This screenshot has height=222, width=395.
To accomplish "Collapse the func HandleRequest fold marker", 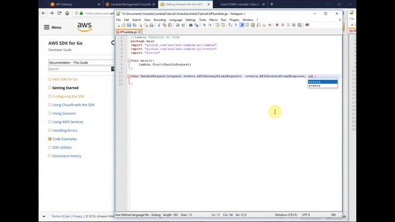I will (x=129, y=76).
